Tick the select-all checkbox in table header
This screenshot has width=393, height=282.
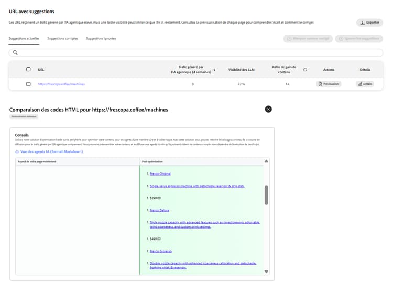coord(28,69)
